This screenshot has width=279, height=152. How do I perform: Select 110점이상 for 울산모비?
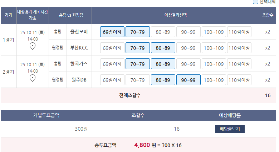(239, 32)
